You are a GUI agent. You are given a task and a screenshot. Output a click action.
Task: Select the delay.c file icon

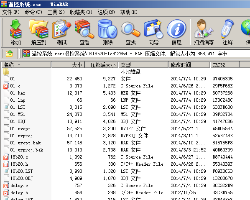6,185
